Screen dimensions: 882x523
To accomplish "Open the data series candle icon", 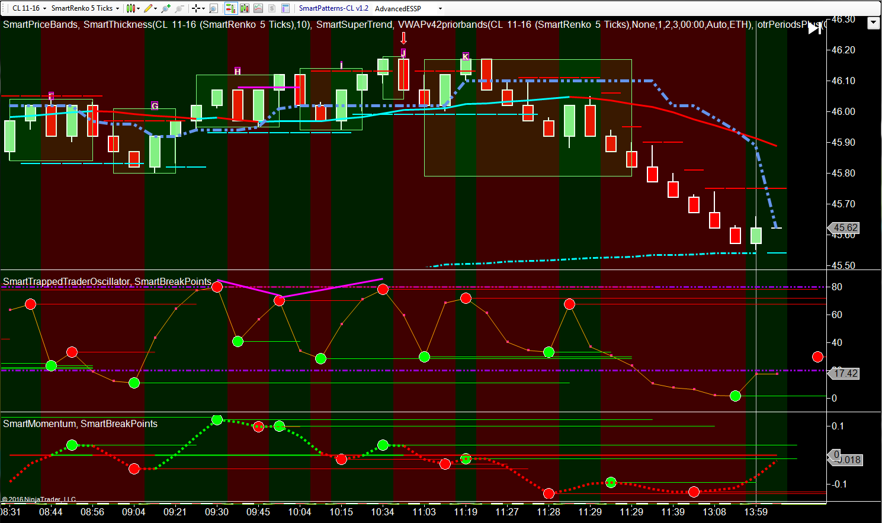I will click(245, 8).
